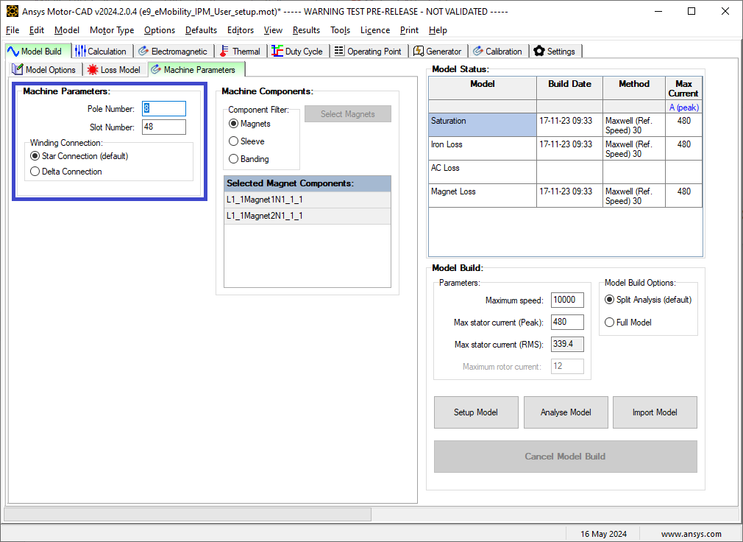Click www.ansys.com in the status bar

pyautogui.click(x=692, y=534)
